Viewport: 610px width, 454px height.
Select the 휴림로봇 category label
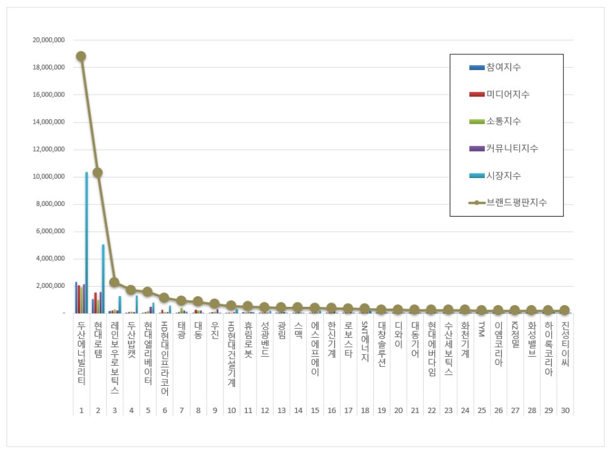[248, 340]
